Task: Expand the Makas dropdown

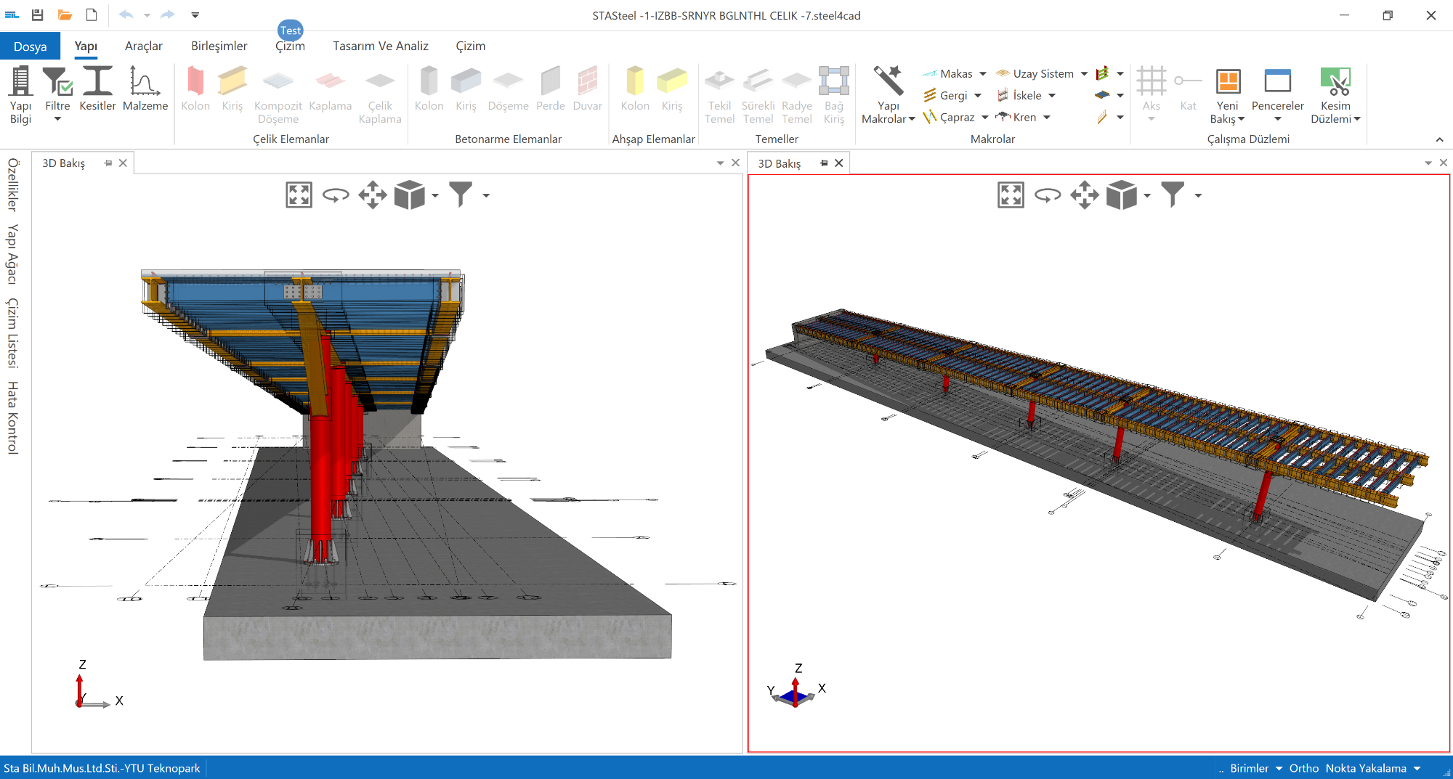Action: coord(983,74)
